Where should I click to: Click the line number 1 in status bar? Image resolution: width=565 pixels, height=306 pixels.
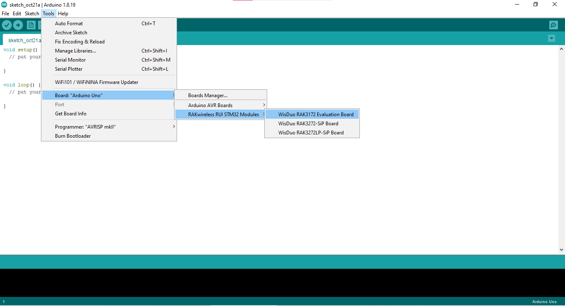[4, 302]
